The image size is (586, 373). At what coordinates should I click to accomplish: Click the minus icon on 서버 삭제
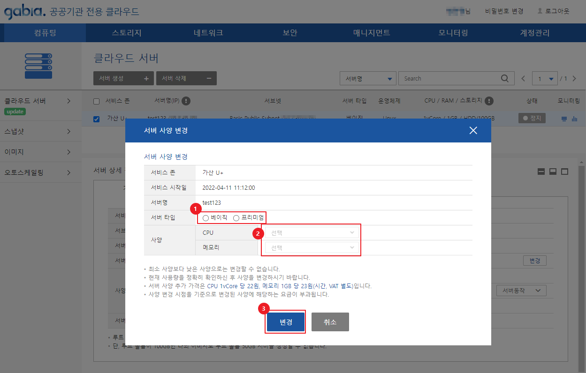coord(209,79)
